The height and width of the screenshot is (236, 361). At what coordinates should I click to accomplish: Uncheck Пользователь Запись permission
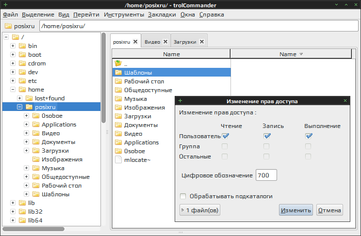pyautogui.click(x=266, y=136)
